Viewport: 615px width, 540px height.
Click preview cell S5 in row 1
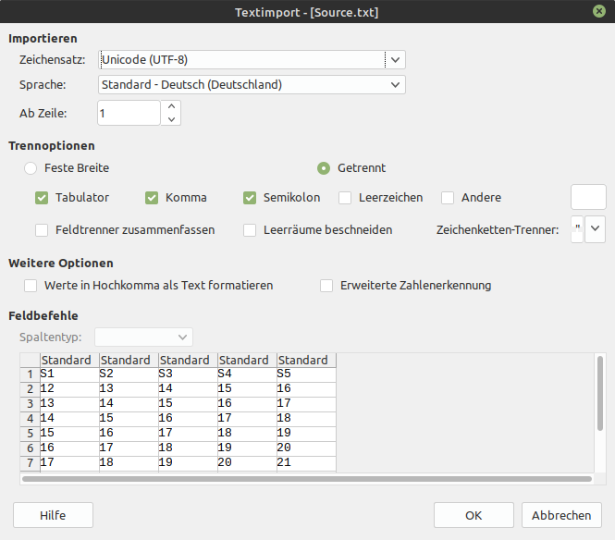[x=307, y=374]
